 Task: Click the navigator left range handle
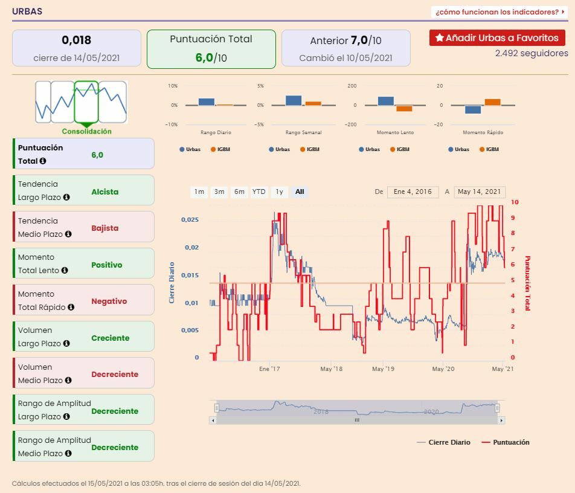[x=217, y=408]
